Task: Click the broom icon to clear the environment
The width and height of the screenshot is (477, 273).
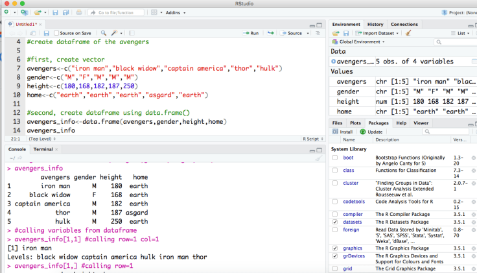Action: point(408,33)
